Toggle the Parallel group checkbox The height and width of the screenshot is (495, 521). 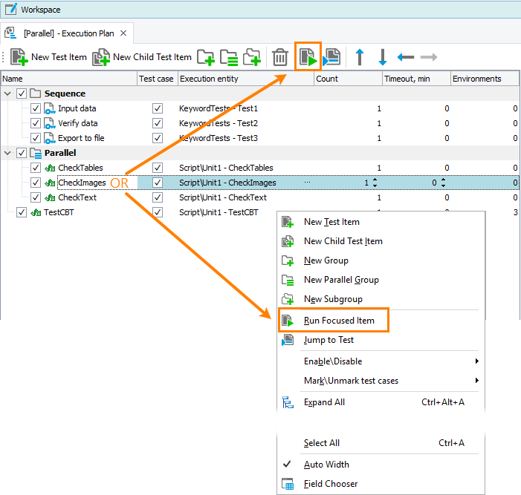tap(22, 153)
